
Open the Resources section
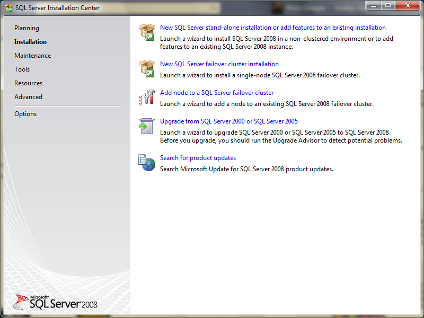[x=28, y=83]
